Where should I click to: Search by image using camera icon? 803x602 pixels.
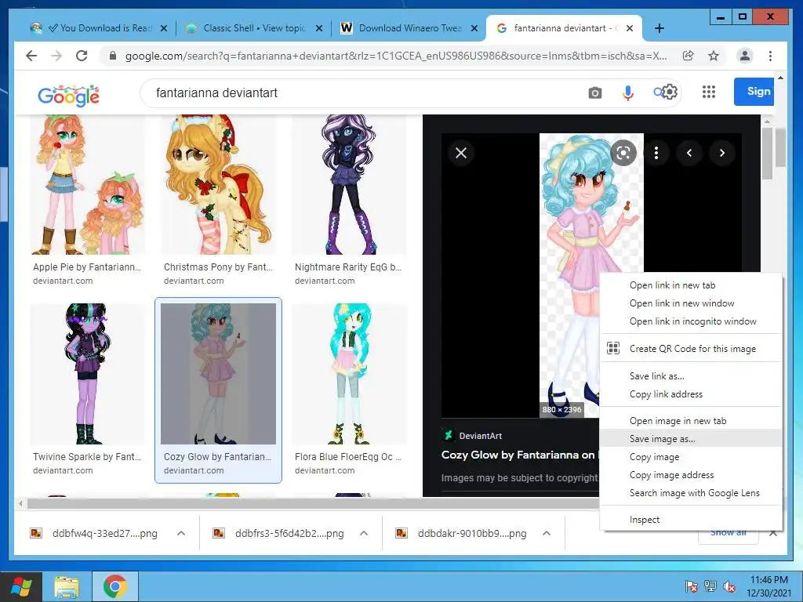pyautogui.click(x=594, y=92)
